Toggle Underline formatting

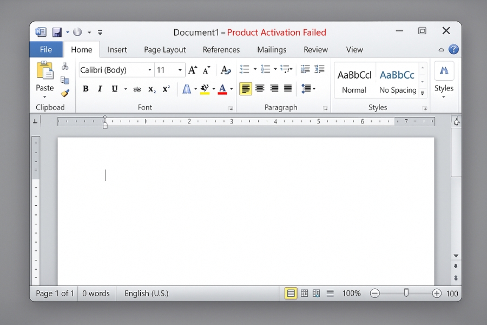click(115, 89)
